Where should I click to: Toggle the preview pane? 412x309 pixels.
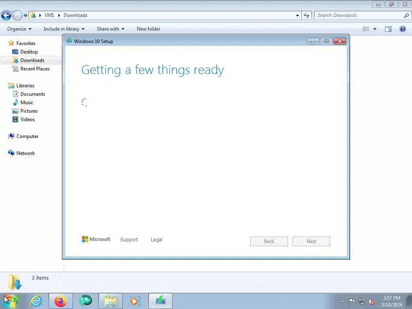388,29
